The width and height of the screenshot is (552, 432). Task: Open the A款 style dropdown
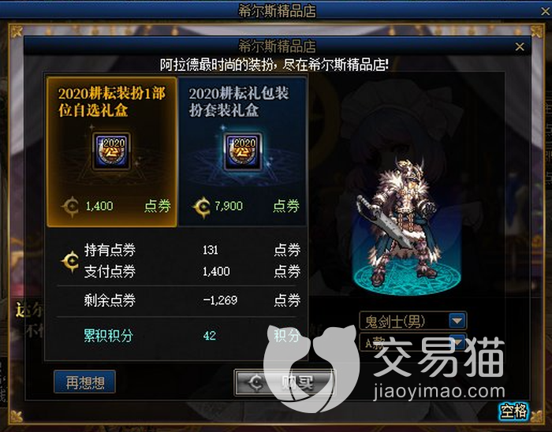point(412,343)
